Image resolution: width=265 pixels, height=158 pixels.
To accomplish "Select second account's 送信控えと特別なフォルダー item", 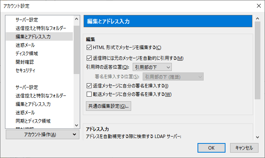I will (x=41, y=96).
